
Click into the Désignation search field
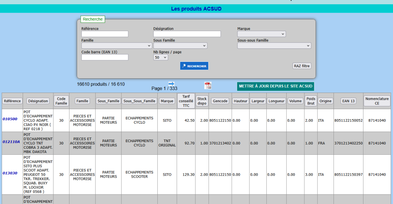click(187, 34)
